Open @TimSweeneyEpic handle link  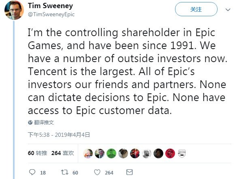pos(51,14)
